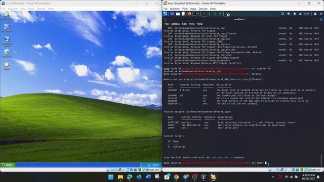The width and height of the screenshot is (324, 182).
Task: Launch Microsoft Edge from taskbar
Action: [x=130, y=177]
